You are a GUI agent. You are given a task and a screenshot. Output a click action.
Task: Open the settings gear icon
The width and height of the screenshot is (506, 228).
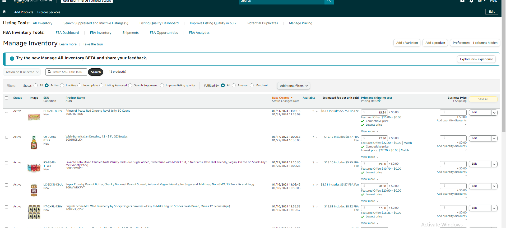[471, 1]
